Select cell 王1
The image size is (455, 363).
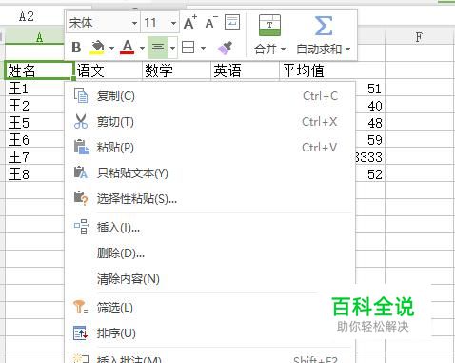[34, 88]
